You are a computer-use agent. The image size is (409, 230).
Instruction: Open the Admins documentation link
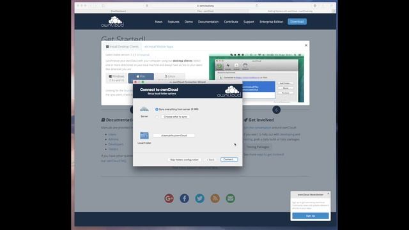[x=113, y=139]
